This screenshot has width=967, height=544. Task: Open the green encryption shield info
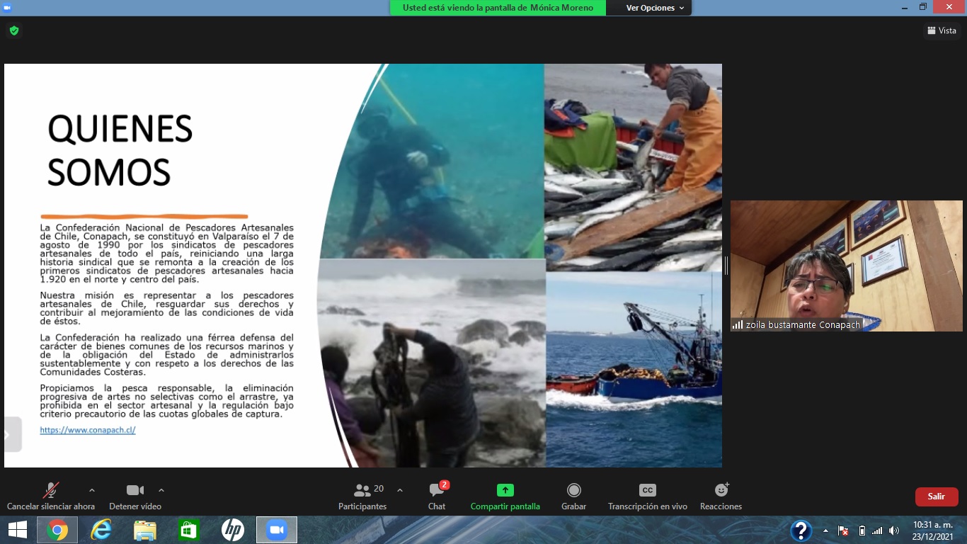13,30
